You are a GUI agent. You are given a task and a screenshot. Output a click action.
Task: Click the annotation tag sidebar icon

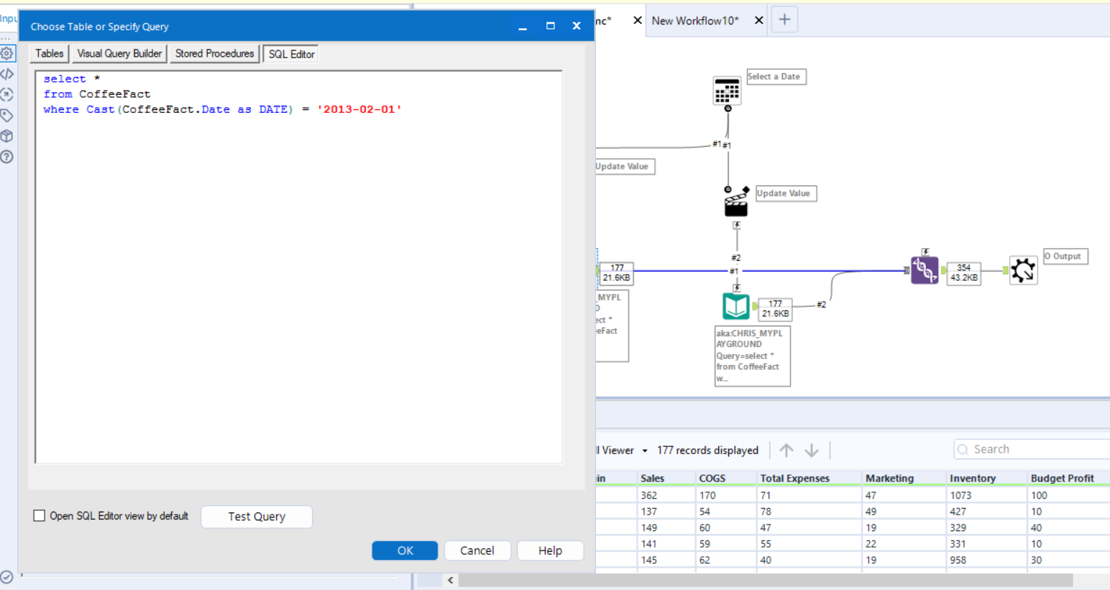click(7, 116)
